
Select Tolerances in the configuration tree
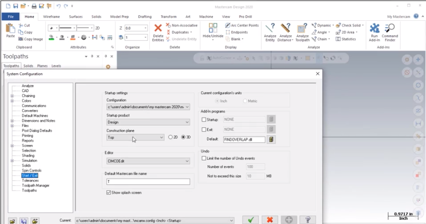pyautogui.click(x=30, y=180)
